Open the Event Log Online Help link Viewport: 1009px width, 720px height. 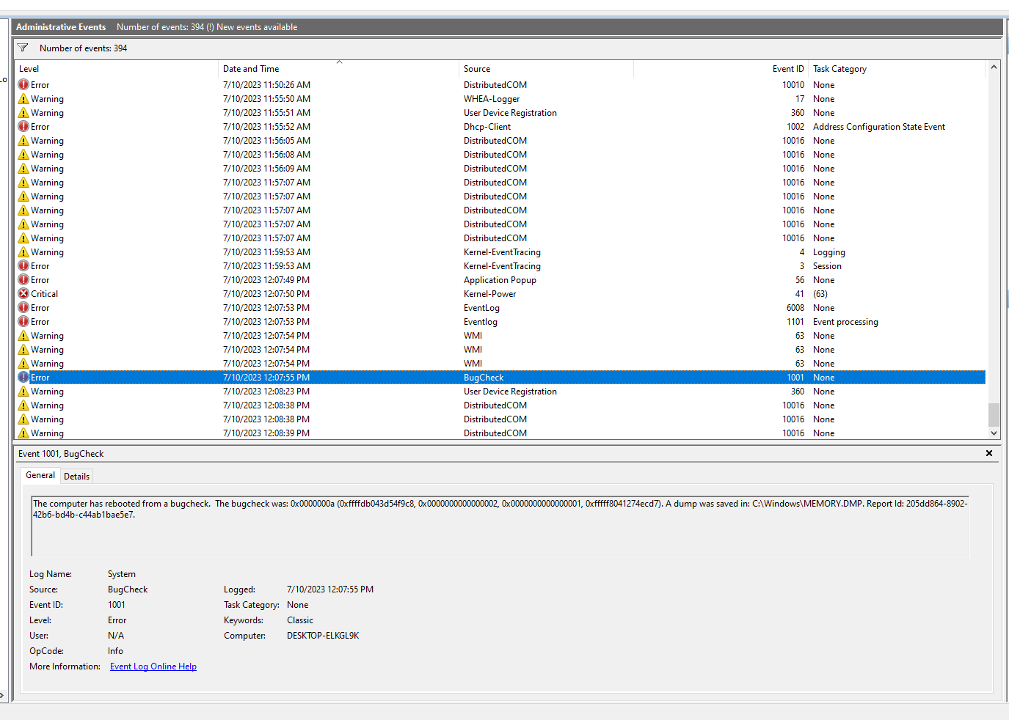click(153, 666)
